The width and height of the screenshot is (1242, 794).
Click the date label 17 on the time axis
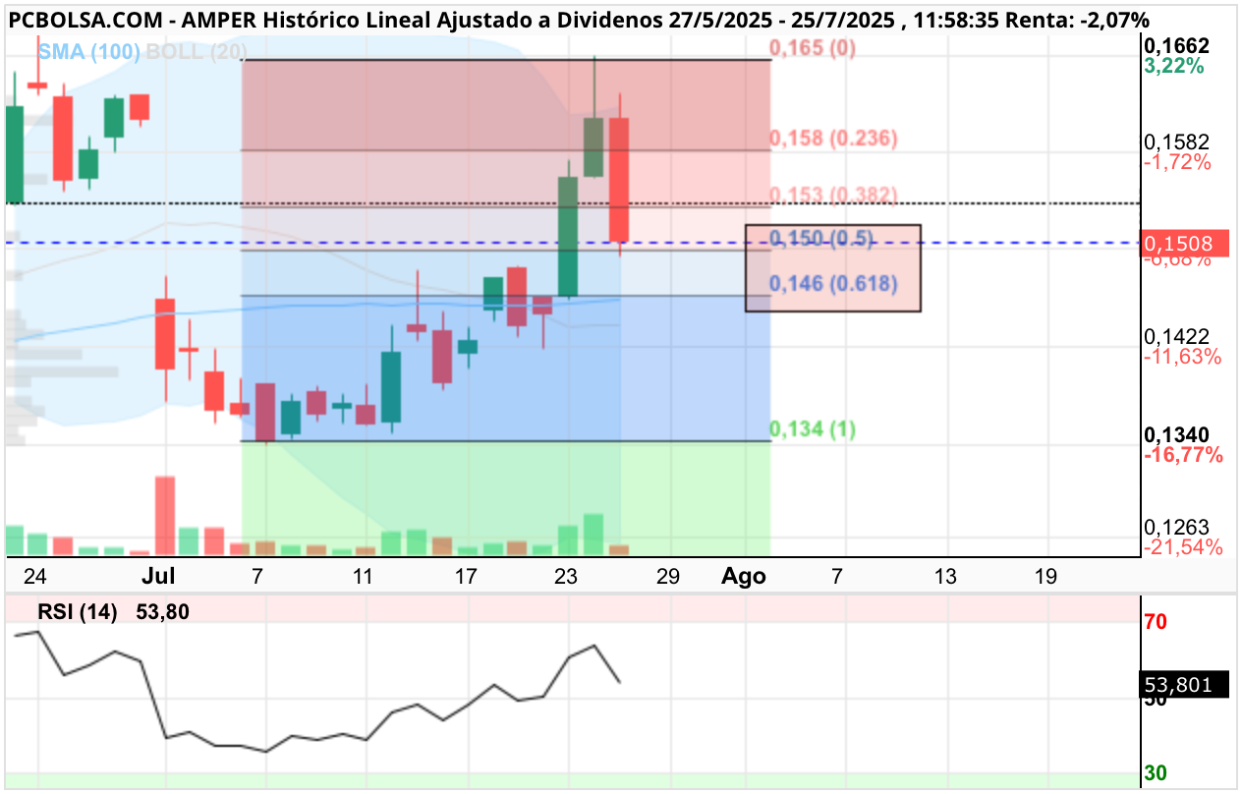click(x=465, y=576)
